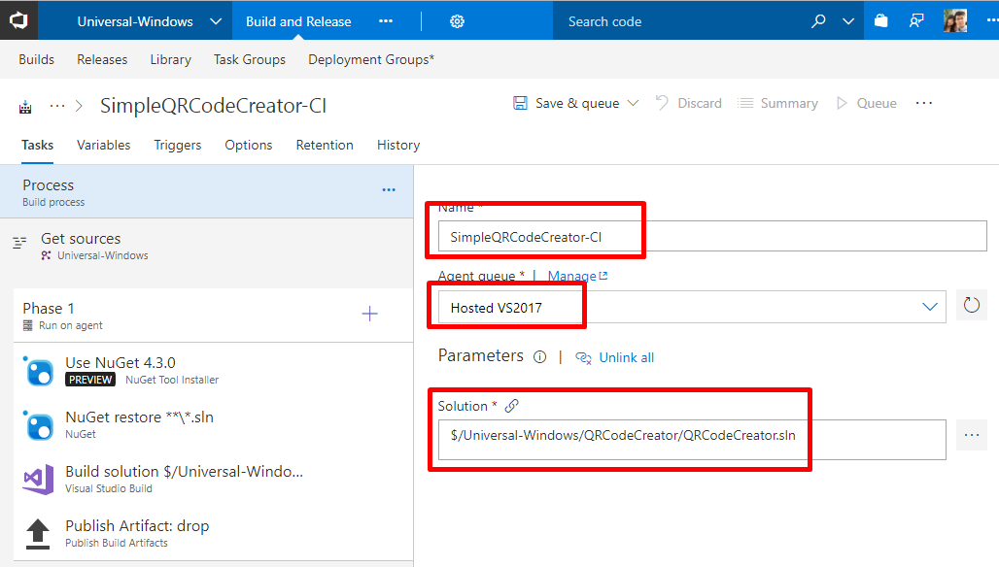The width and height of the screenshot is (999, 567).
Task: Click the Unlink all link
Action: pyautogui.click(x=615, y=357)
